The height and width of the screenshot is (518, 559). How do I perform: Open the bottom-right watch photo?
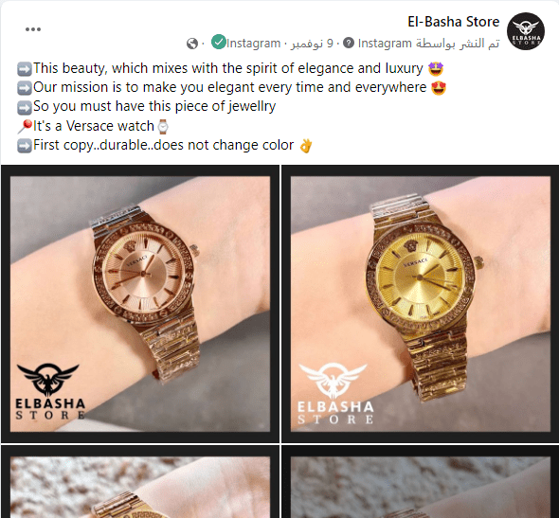[x=421, y=482]
